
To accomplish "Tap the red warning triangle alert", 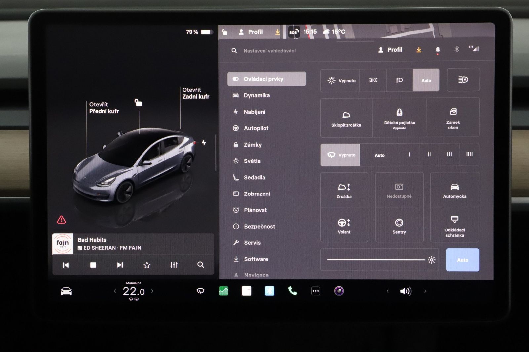I will point(61,220).
